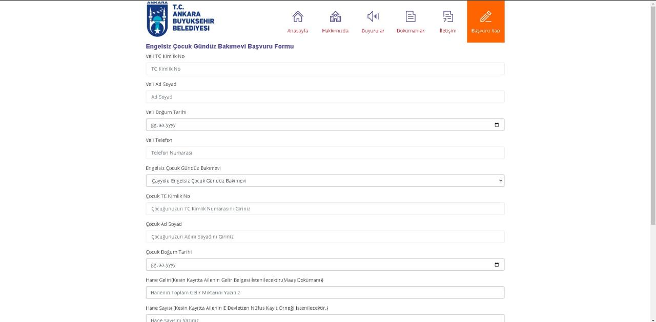This screenshot has width=656, height=322.
Task: Go to the Anasayfa text link
Action: click(298, 31)
